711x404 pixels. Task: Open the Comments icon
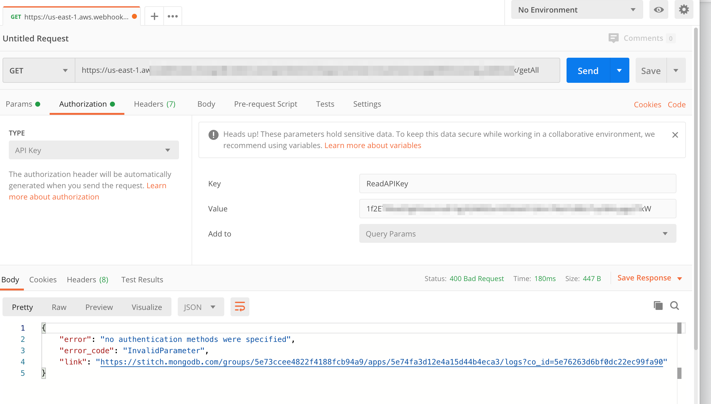613,38
